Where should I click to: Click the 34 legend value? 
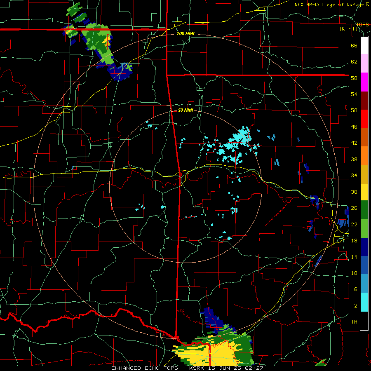coord(354,176)
